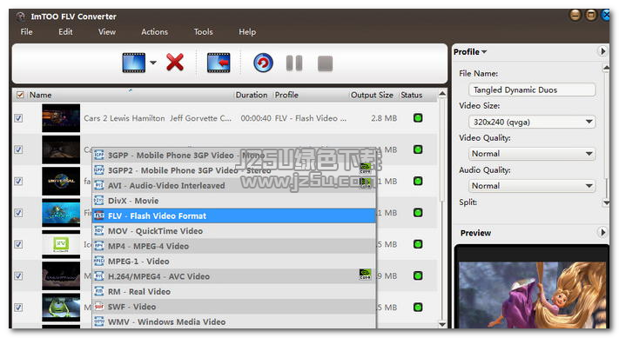The height and width of the screenshot is (338, 619).
Task: Collapse the Profile panel with arrow button
Action: tap(602, 51)
